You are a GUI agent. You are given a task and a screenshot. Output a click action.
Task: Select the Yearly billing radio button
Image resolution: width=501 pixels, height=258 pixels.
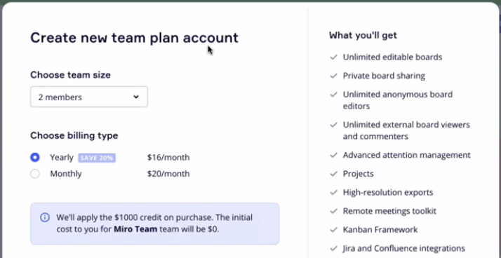35,158
